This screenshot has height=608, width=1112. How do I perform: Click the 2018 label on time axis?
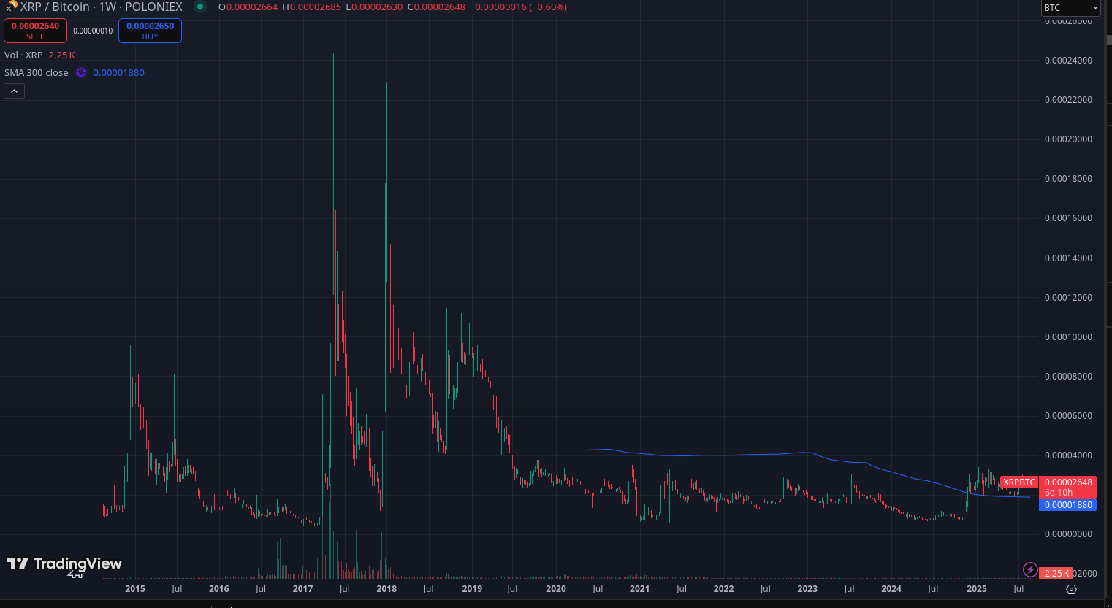click(386, 589)
